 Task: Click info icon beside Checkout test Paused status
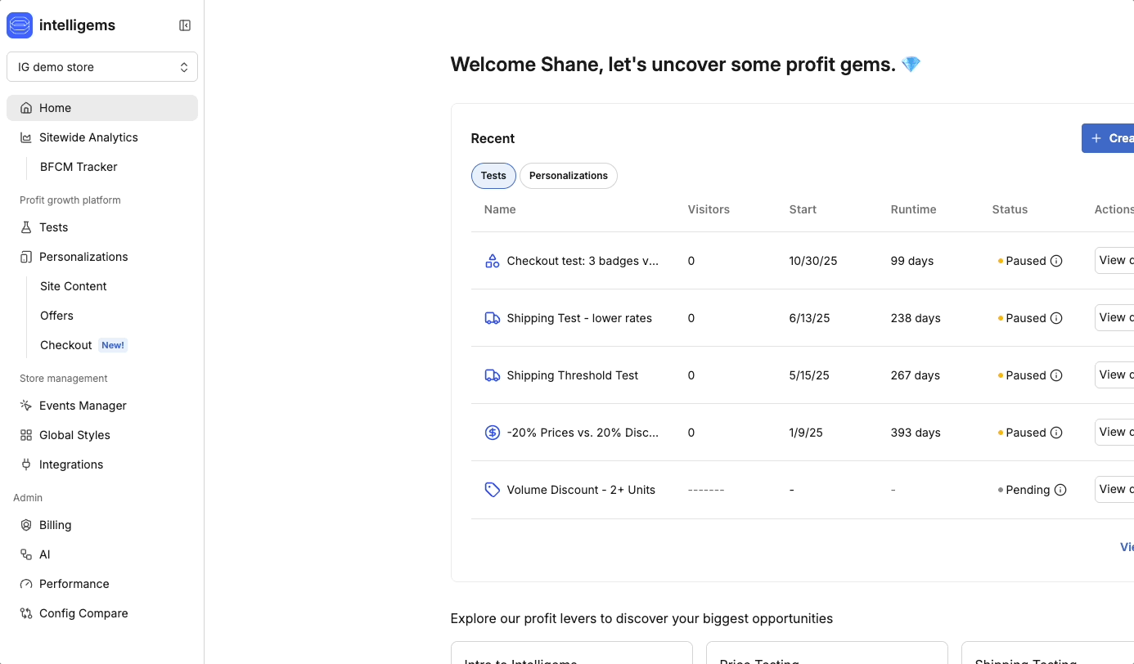tap(1056, 261)
